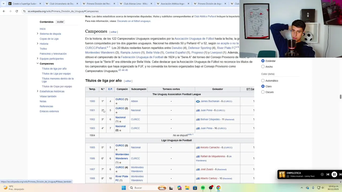Sort table by the E.P. column header
This screenshot has height=192, width=342.
(110, 89)
